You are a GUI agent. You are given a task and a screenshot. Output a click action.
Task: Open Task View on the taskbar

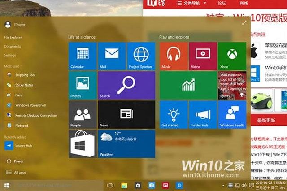click(110, 186)
